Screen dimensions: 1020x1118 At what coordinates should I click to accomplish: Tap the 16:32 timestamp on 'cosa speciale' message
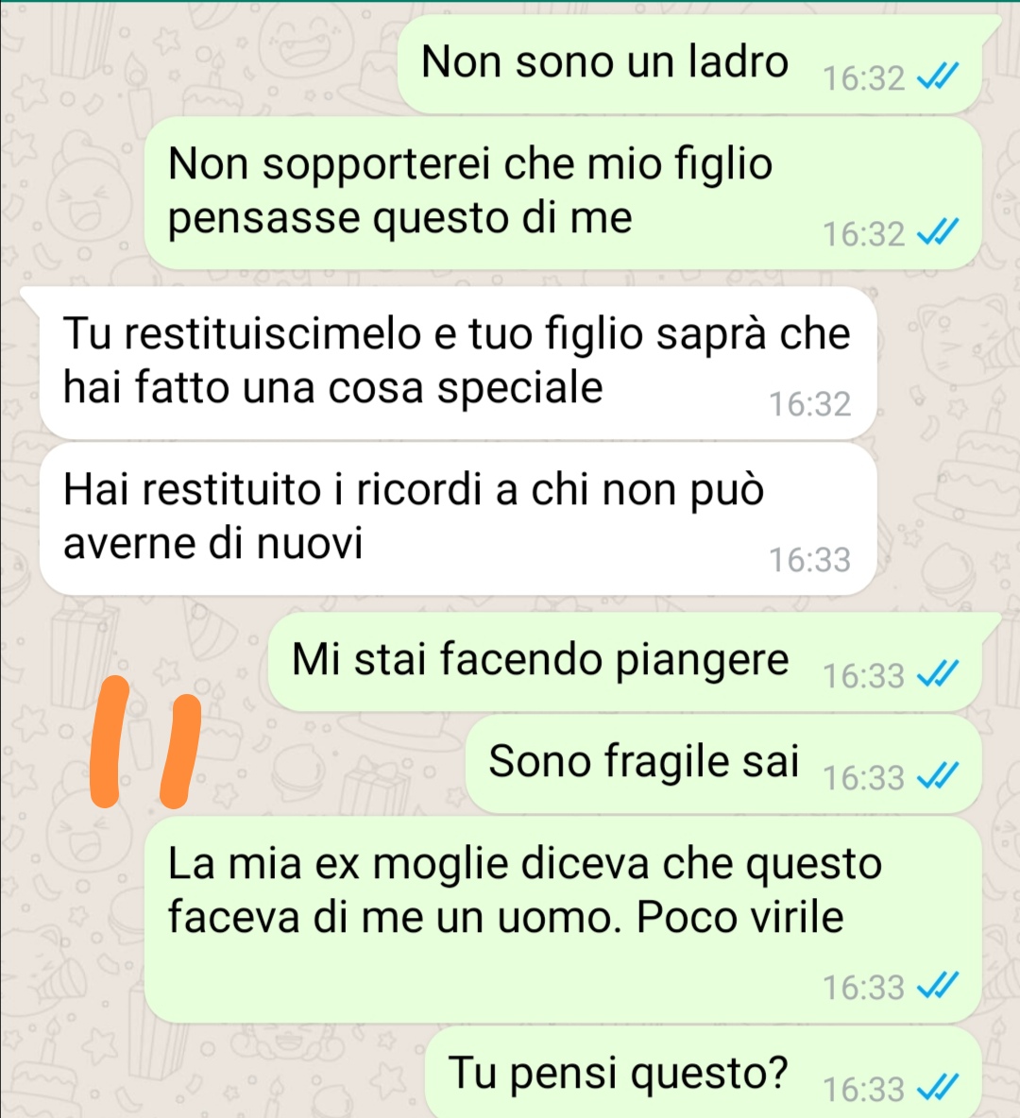[808, 404]
